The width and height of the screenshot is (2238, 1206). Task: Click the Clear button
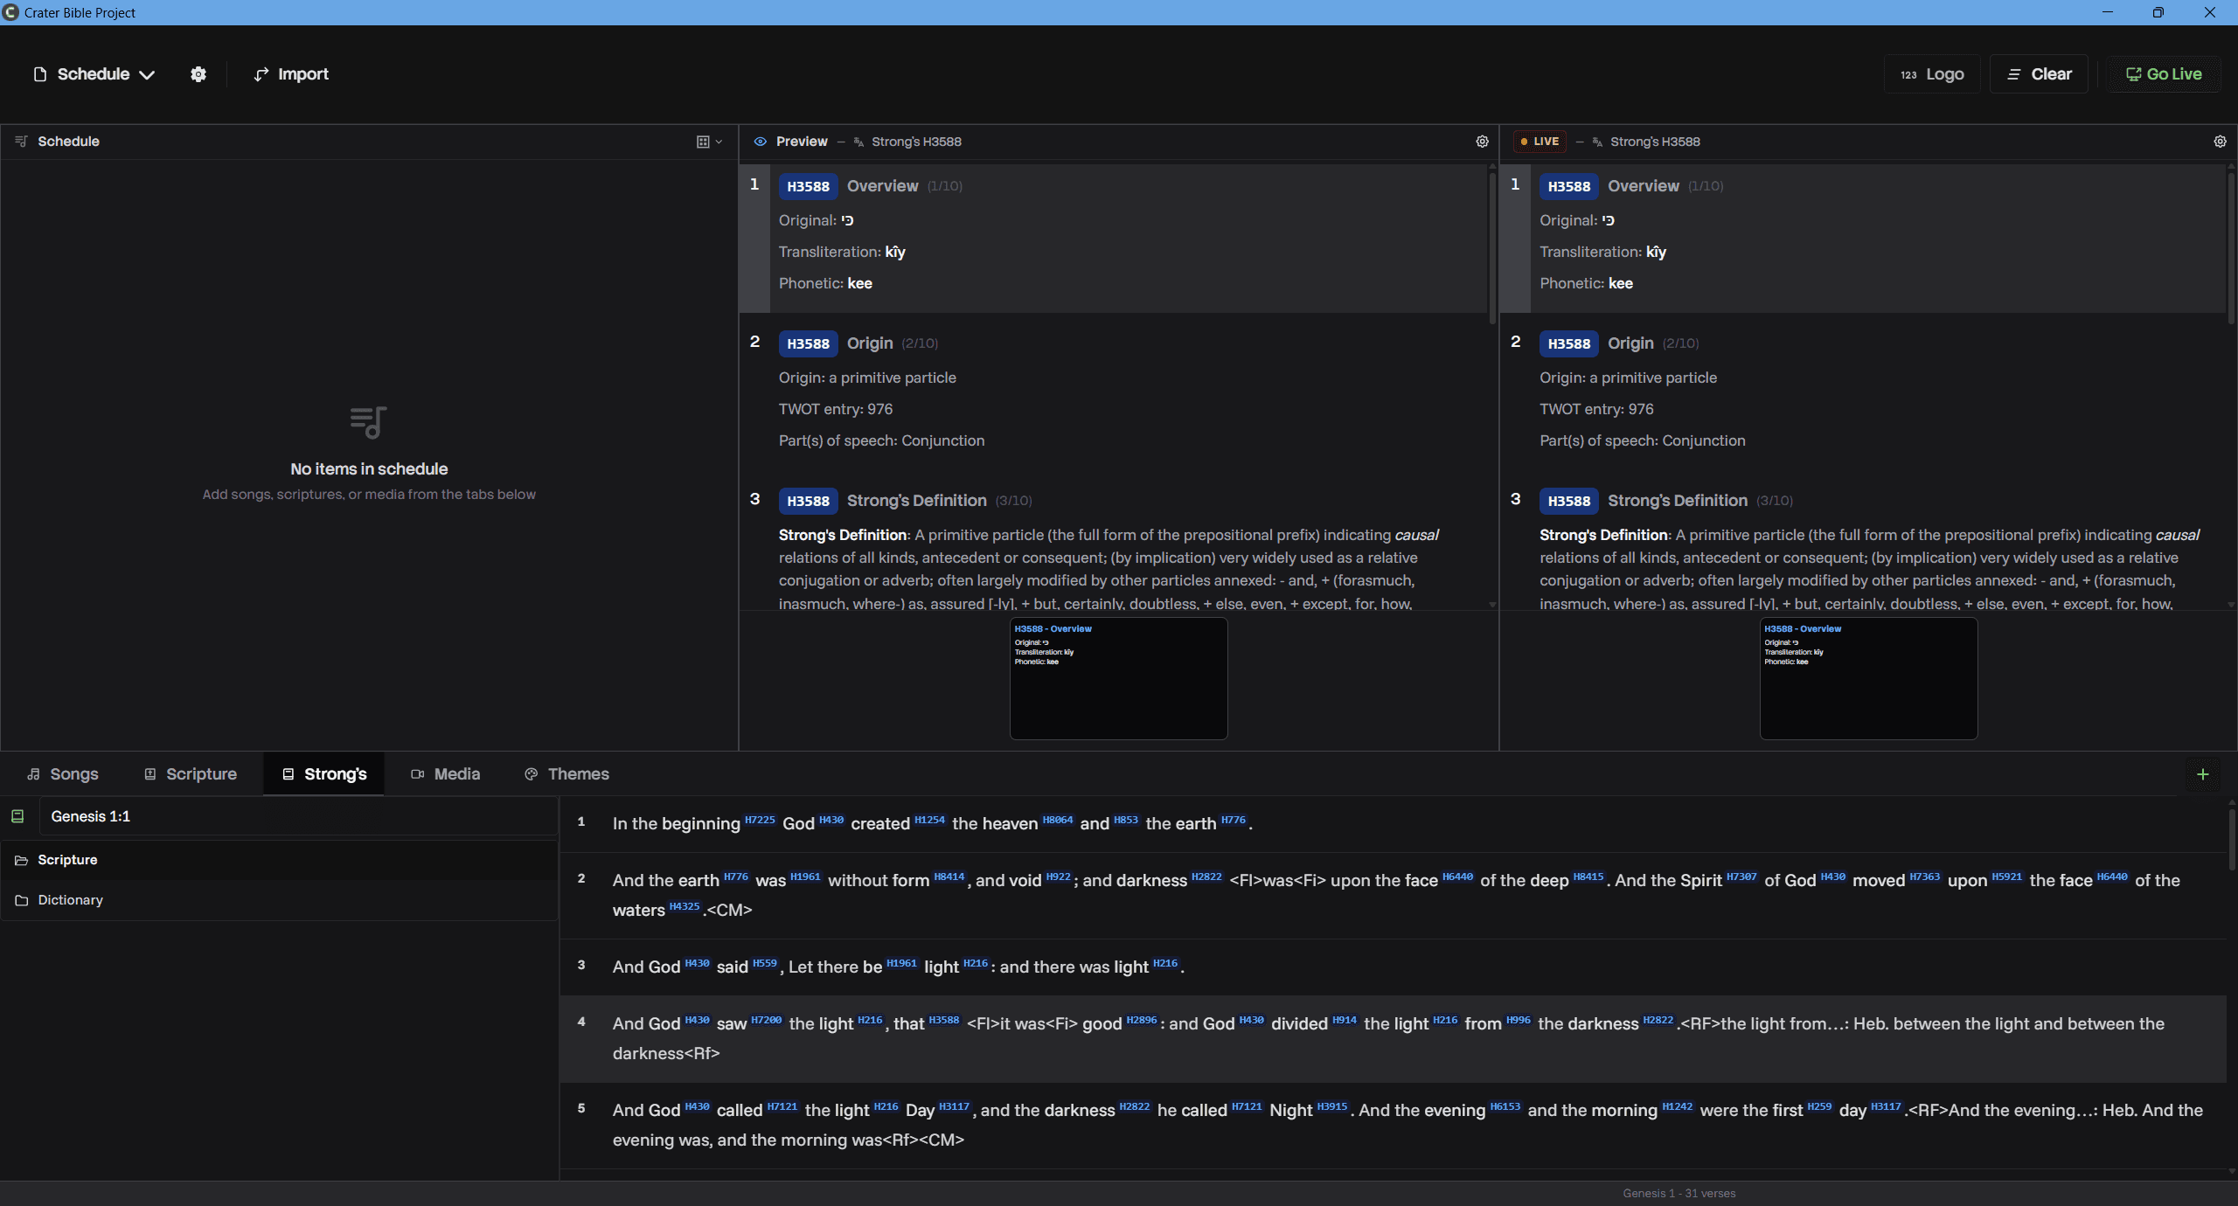click(2039, 74)
